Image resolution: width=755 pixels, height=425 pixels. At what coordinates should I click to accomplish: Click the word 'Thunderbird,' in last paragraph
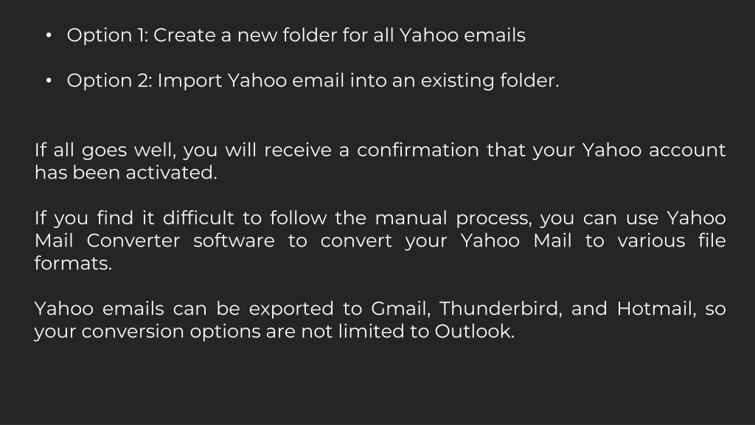point(501,309)
